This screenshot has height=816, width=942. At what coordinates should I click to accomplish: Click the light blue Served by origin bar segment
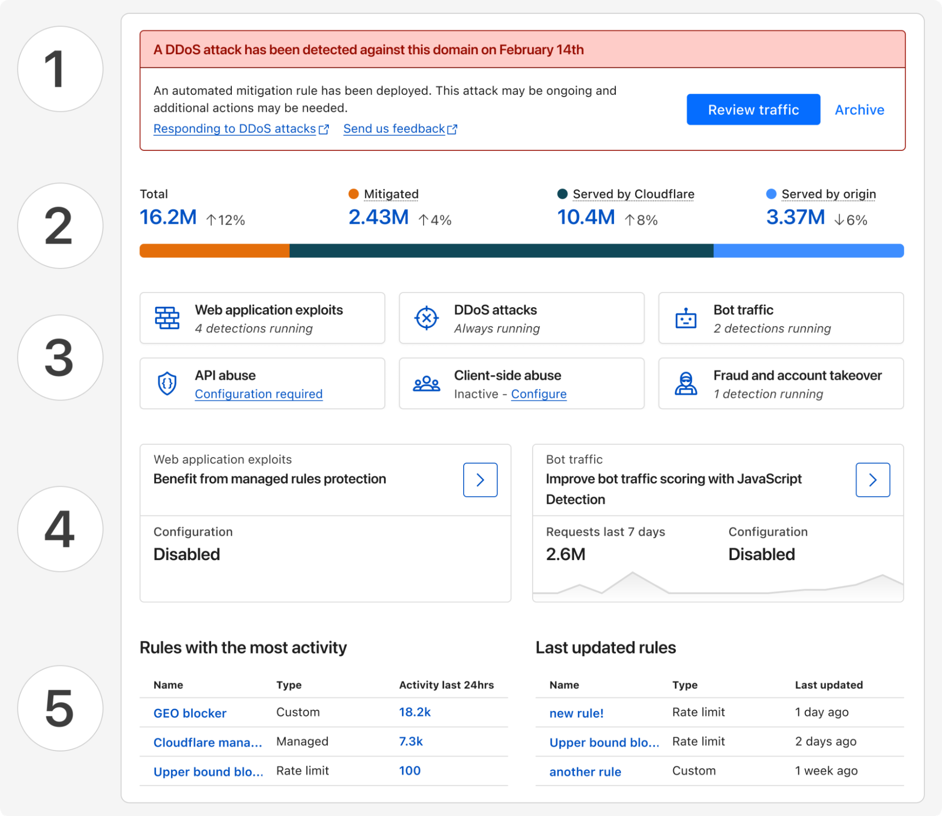coord(808,251)
